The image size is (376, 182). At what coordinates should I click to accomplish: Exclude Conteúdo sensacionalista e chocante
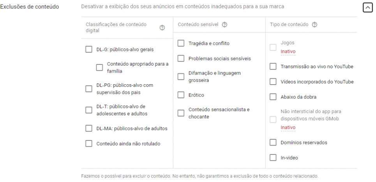pyautogui.click(x=181, y=113)
